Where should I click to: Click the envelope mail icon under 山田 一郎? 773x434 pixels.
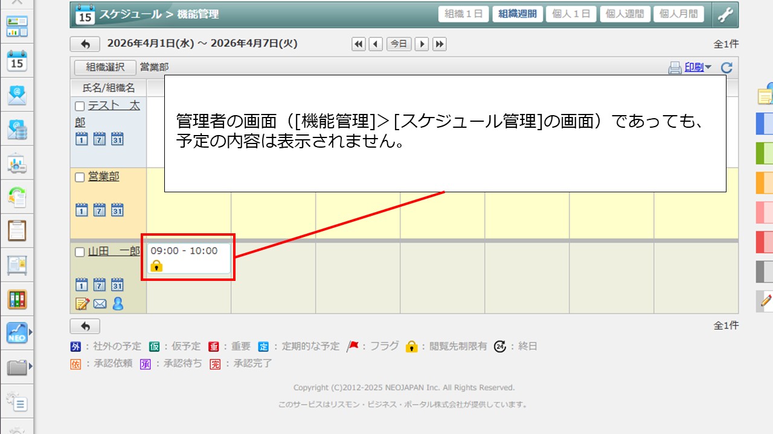100,304
